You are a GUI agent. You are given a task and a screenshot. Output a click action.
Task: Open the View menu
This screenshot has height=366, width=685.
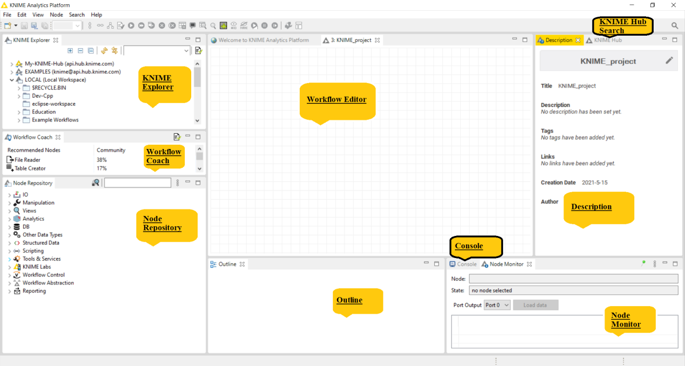point(38,15)
